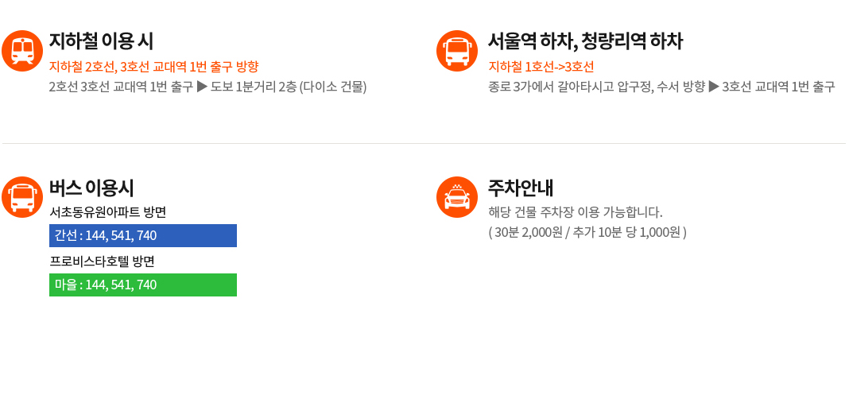Click the bus icon beside 서울역 하차
This screenshot has width=849, height=399.
(457, 51)
